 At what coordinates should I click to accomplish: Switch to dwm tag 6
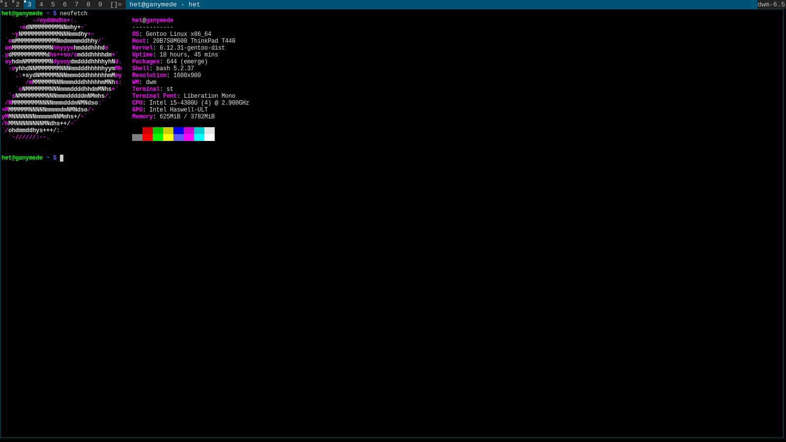tap(65, 4)
